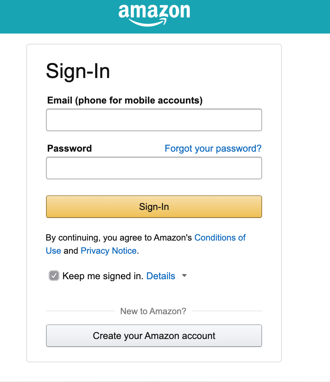330x382 pixels.
Task: Click the word "Use" in conditions link
Action: point(53,251)
